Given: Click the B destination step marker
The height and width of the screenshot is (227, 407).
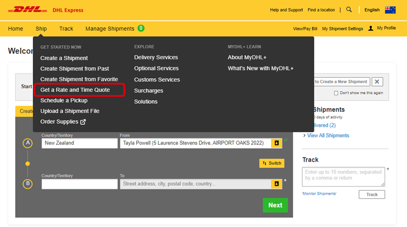Looking at the screenshot, I should 28,184.
